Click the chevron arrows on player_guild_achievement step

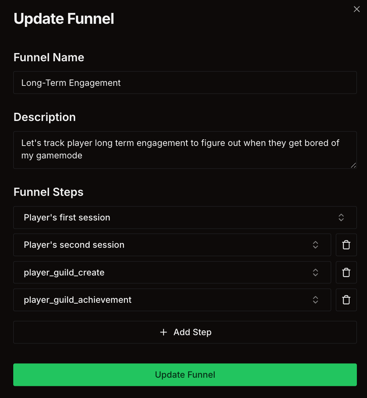point(316,300)
